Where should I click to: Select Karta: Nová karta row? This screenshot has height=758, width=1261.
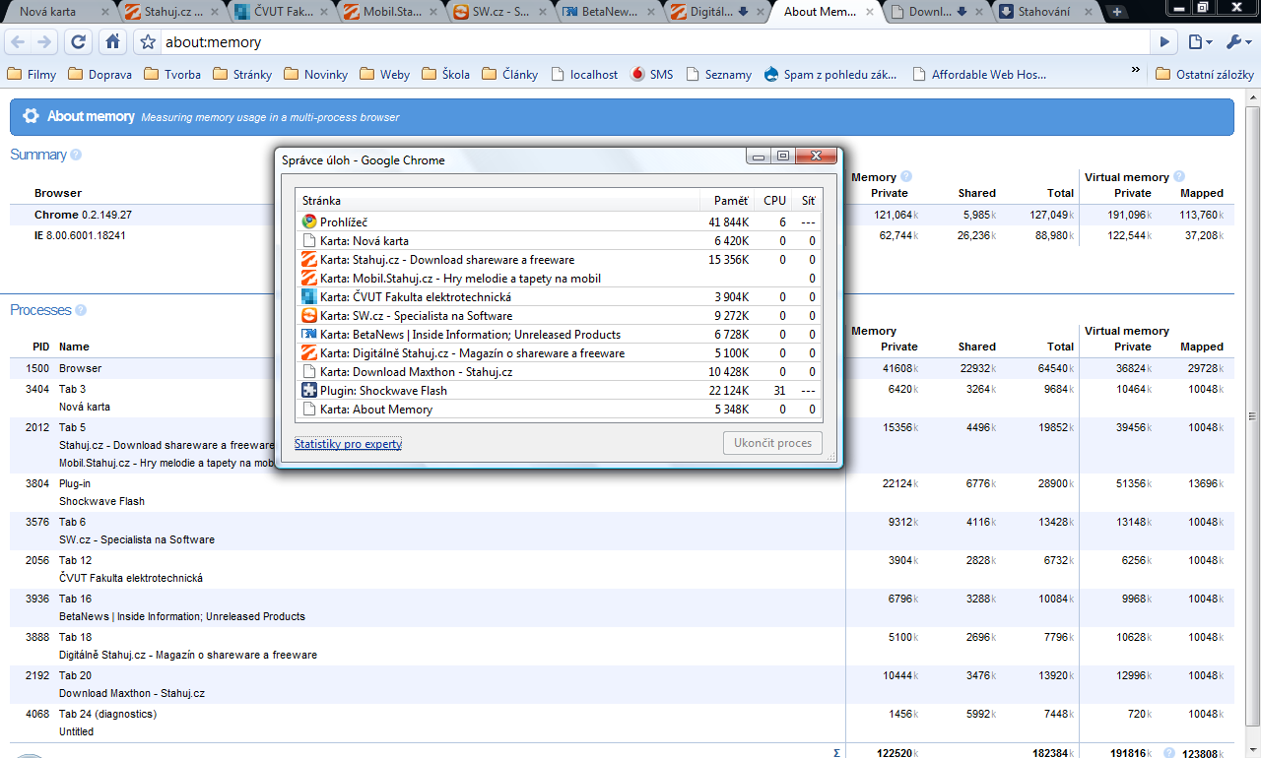(559, 241)
